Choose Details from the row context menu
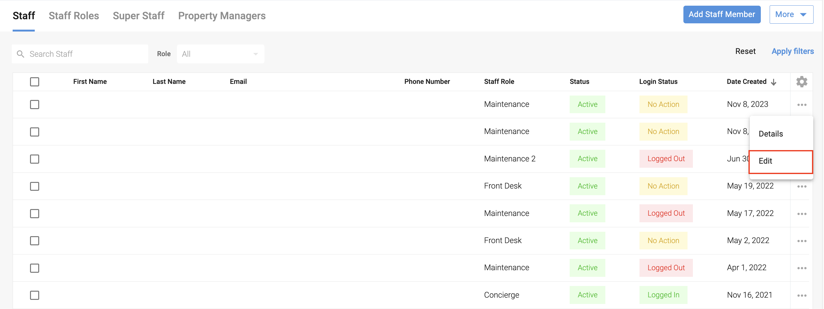This screenshot has width=824, height=309. click(x=780, y=134)
